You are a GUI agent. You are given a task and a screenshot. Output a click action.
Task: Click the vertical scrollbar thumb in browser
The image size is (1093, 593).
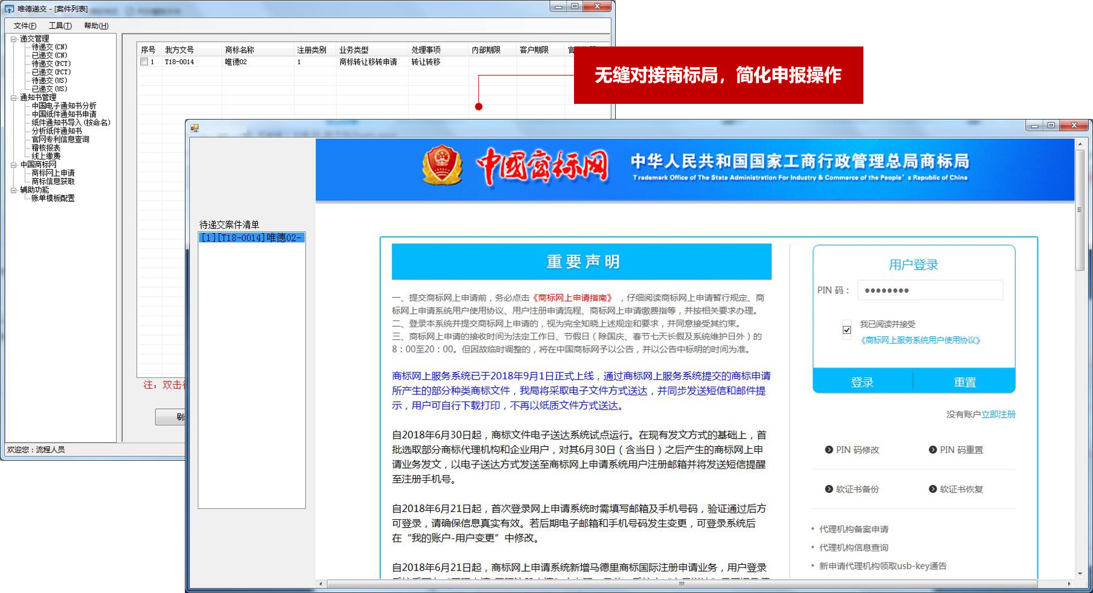(1080, 210)
